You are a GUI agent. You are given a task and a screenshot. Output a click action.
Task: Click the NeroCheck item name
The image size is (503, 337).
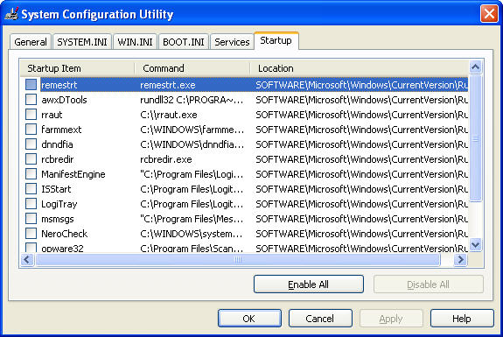point(65,234)
